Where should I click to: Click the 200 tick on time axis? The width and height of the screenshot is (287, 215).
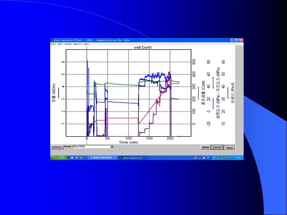170,138
